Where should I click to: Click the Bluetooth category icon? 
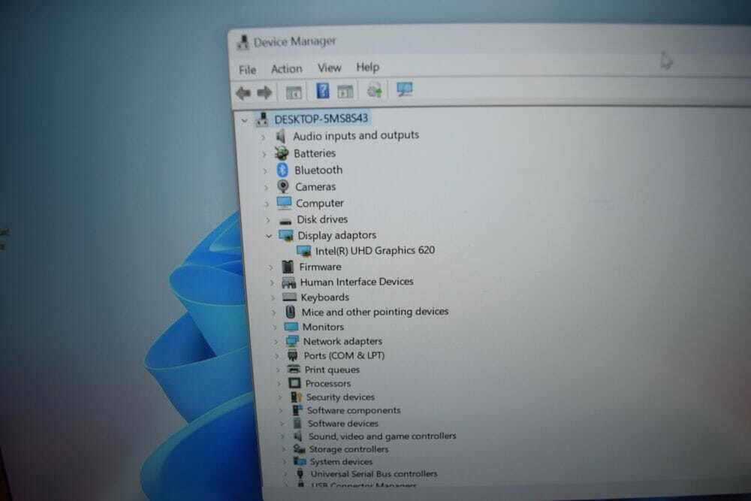pos(282,170)
